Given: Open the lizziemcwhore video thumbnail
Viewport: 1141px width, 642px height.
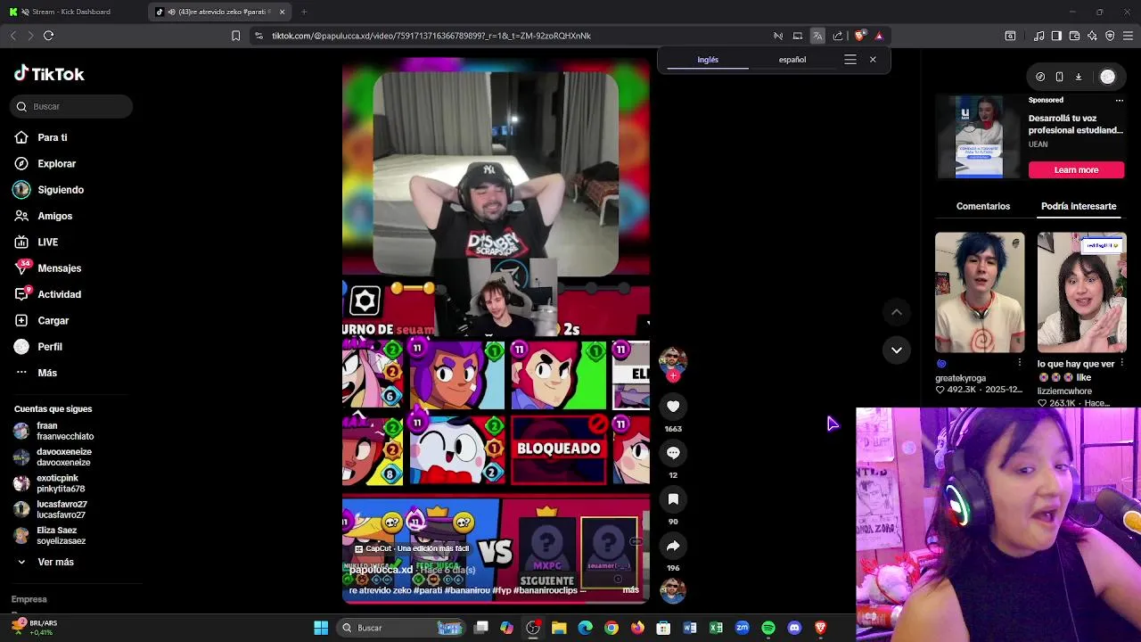Looking at the screenshot, I should click(x=1082, y=292).
